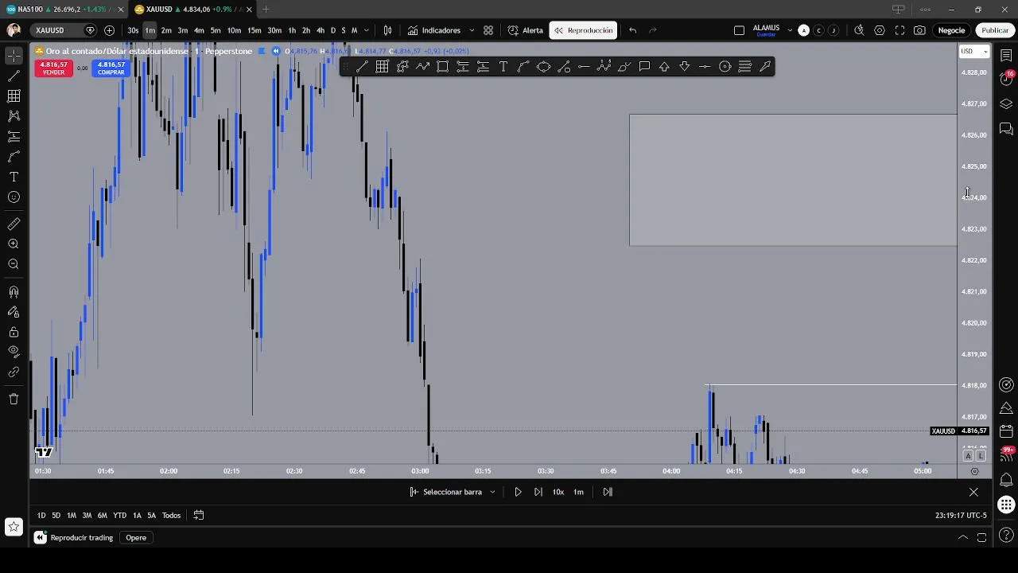Open the go to date calendar icon
Viewport: 1018px width, 573px height.
pyautogui.click(x=199, y=516)
